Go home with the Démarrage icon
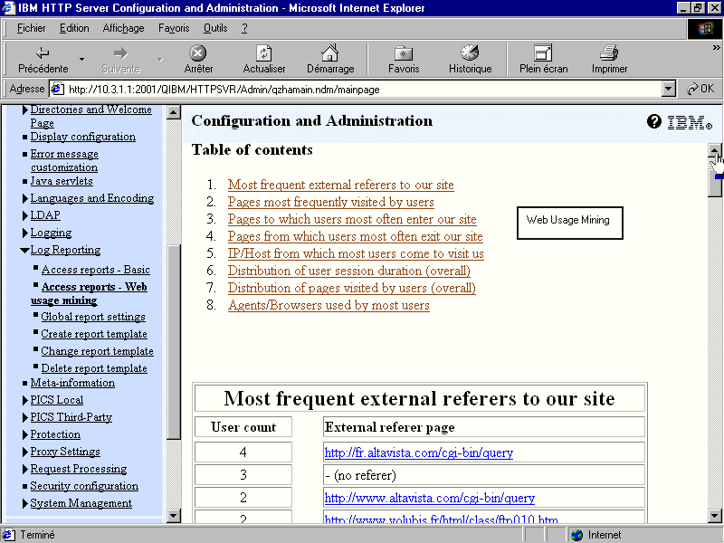Screen dimensions: 724x543 click(330, 53)
